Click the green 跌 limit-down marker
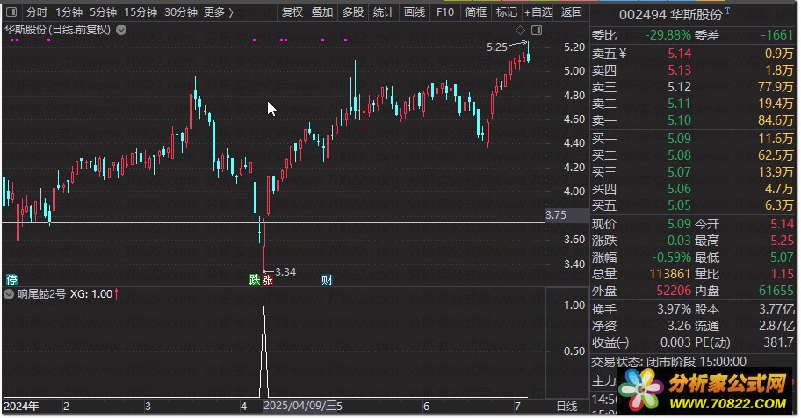This screenshot has width=801, height=418. click(254, 279)
